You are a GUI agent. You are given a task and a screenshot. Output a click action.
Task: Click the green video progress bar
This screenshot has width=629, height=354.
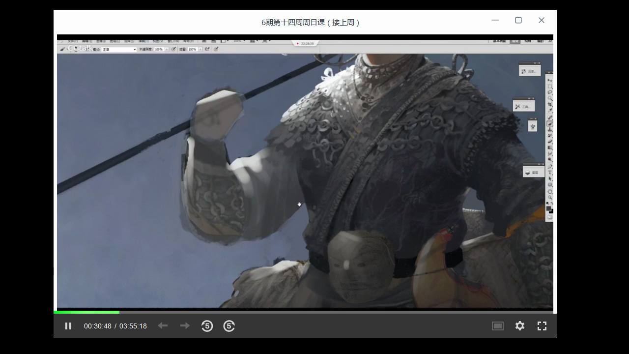click(x=86, y=312)
